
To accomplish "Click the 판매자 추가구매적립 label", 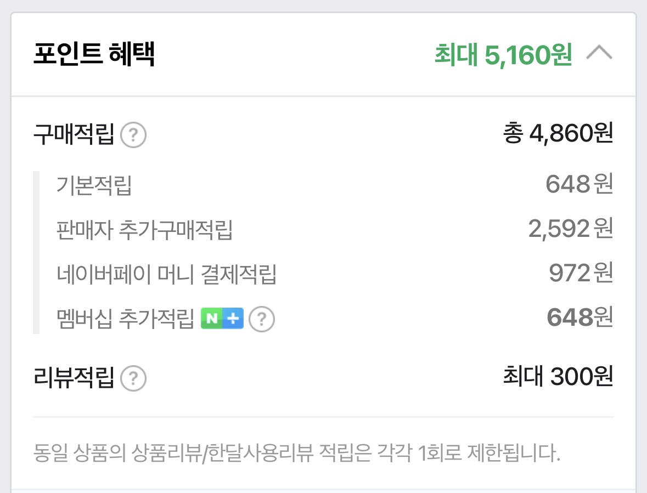I will tap(145, 230).
